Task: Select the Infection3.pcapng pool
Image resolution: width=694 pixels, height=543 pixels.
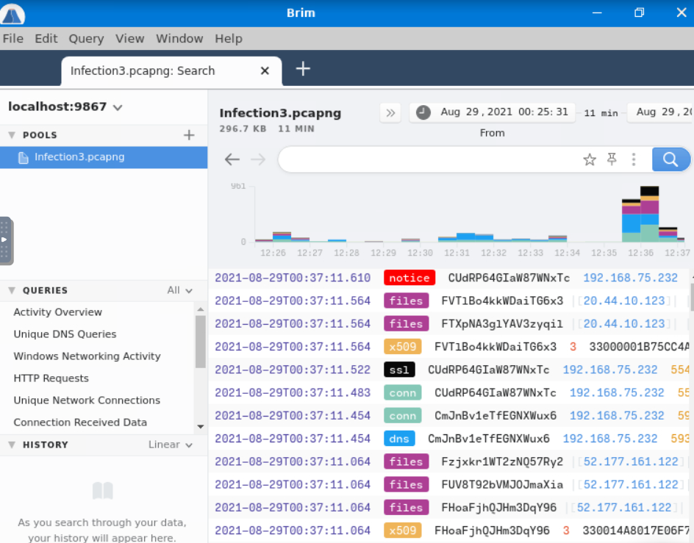Action: point(104,157)
